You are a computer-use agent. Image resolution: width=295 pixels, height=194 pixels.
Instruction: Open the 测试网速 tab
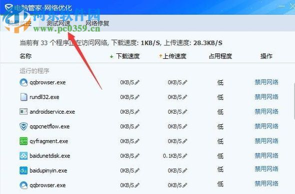tap(58, 23)
